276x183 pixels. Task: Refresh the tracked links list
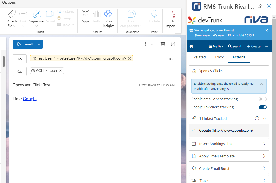coord(257,118)
